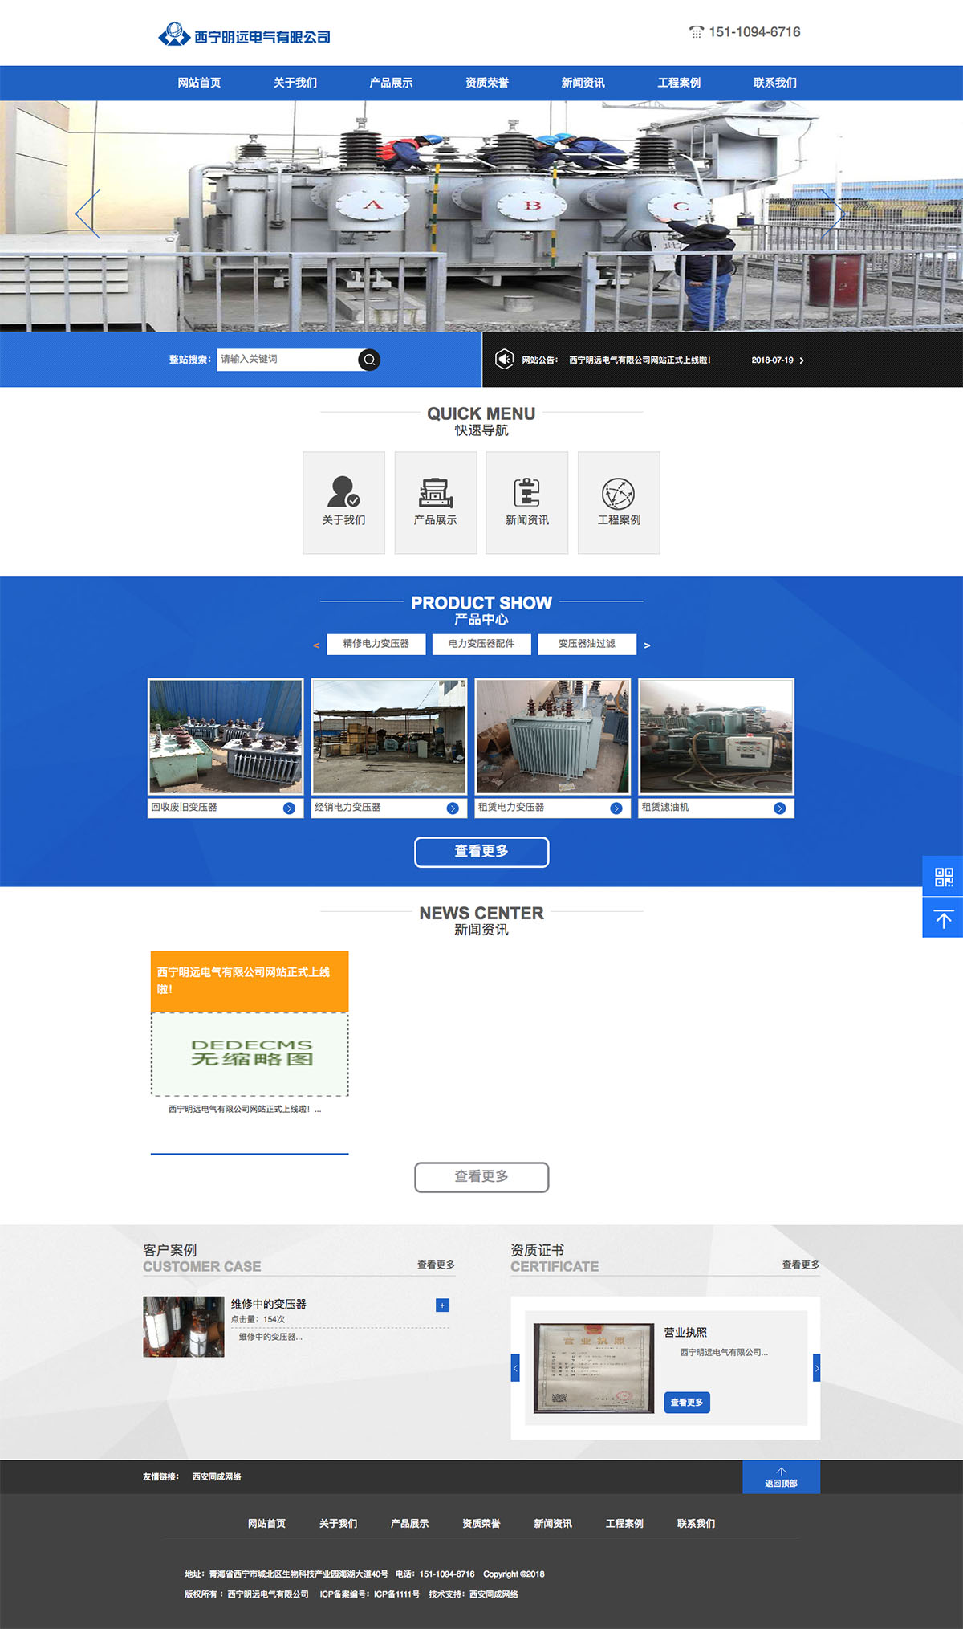The width and height of the screenshot is (963, 1629).
Task: Open the 租赁电力变压器 product thumbnail
Action: (553, 737)
